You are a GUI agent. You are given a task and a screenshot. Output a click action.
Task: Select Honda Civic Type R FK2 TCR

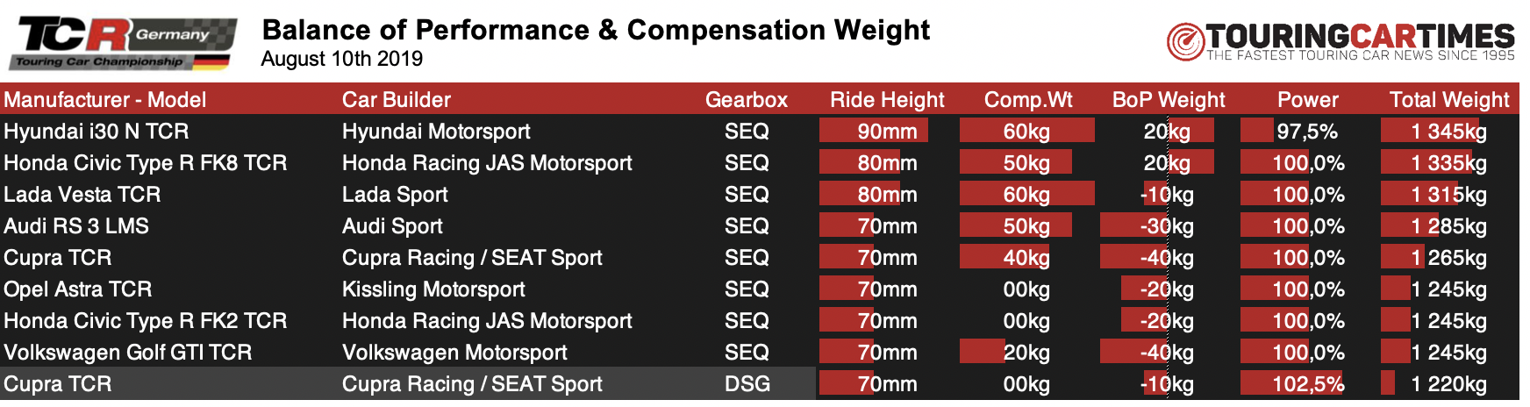146,321
